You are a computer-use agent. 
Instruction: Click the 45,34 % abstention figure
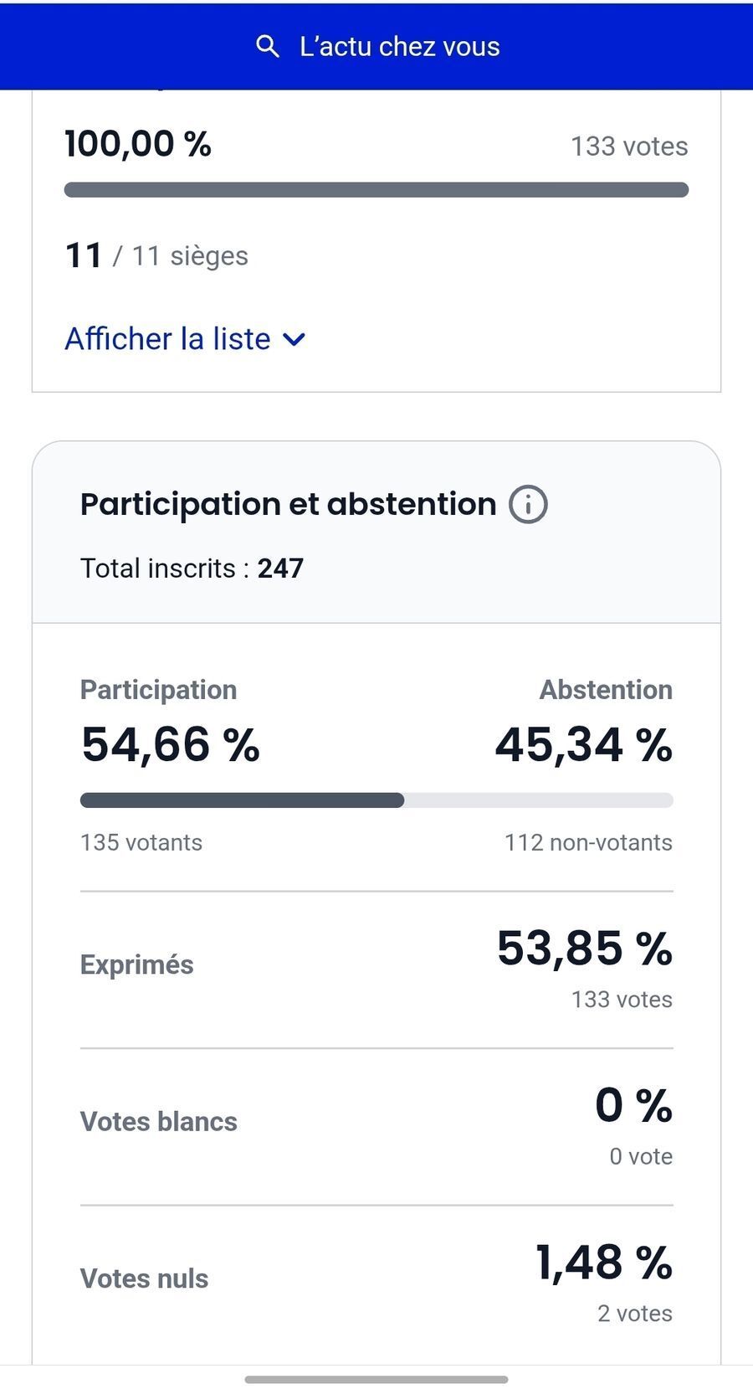583,744
